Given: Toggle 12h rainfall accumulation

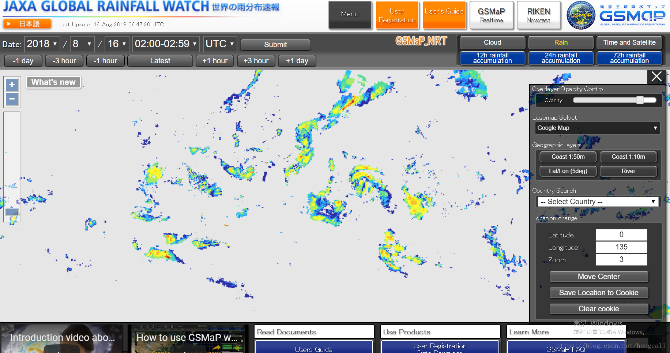Looking at the screenshot, I should point(492,58).
